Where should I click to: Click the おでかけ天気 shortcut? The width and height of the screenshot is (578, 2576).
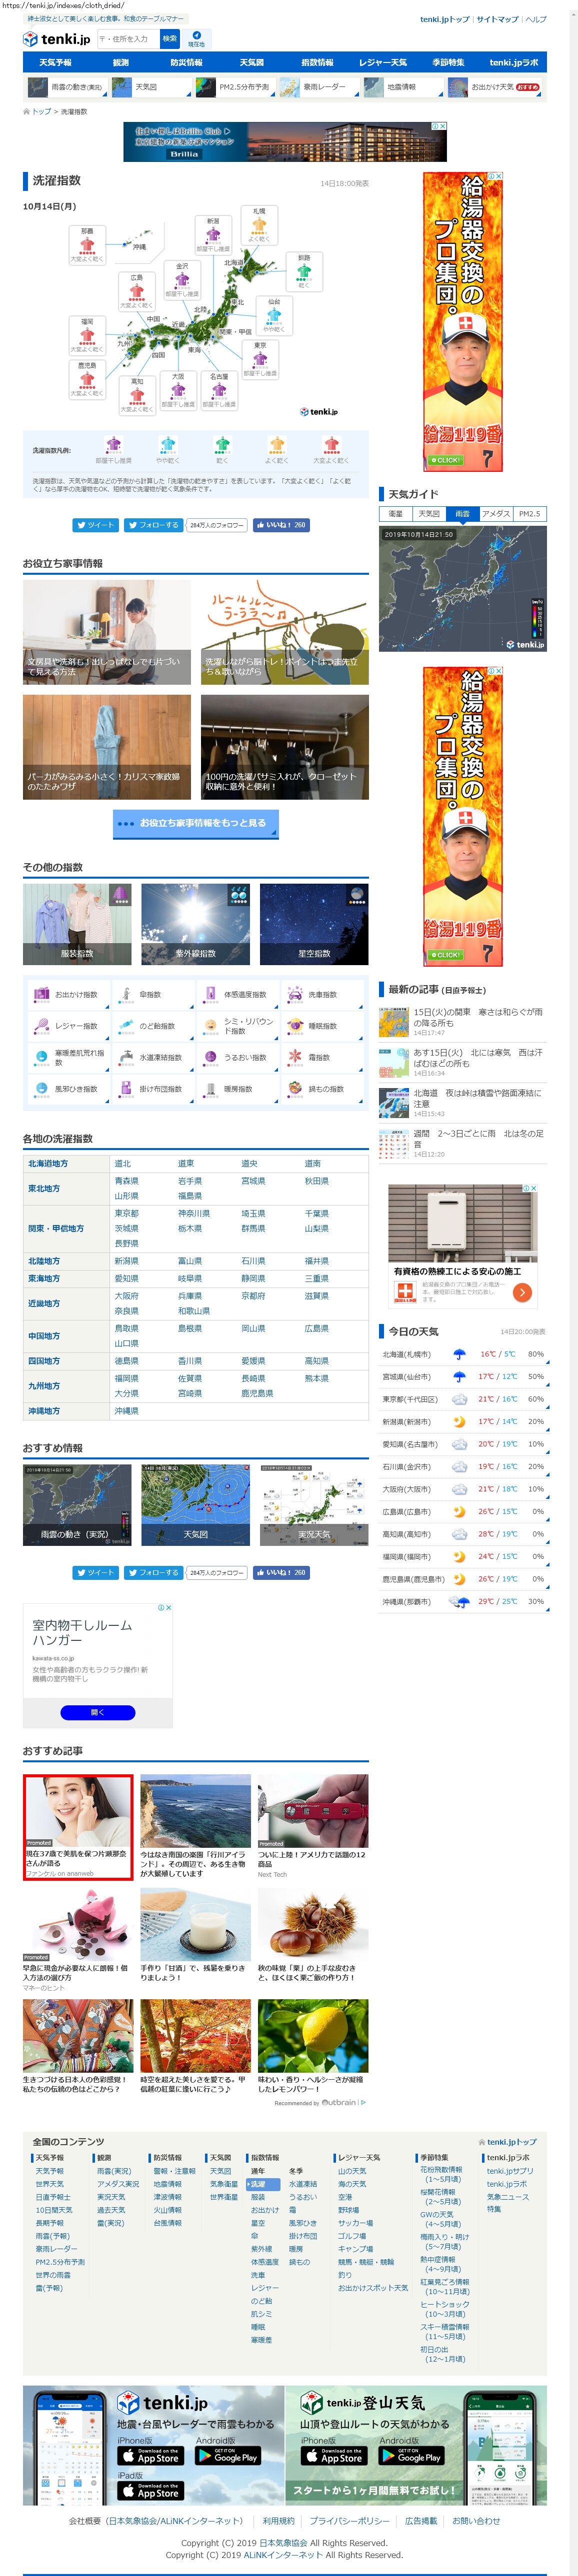[494, 87]
